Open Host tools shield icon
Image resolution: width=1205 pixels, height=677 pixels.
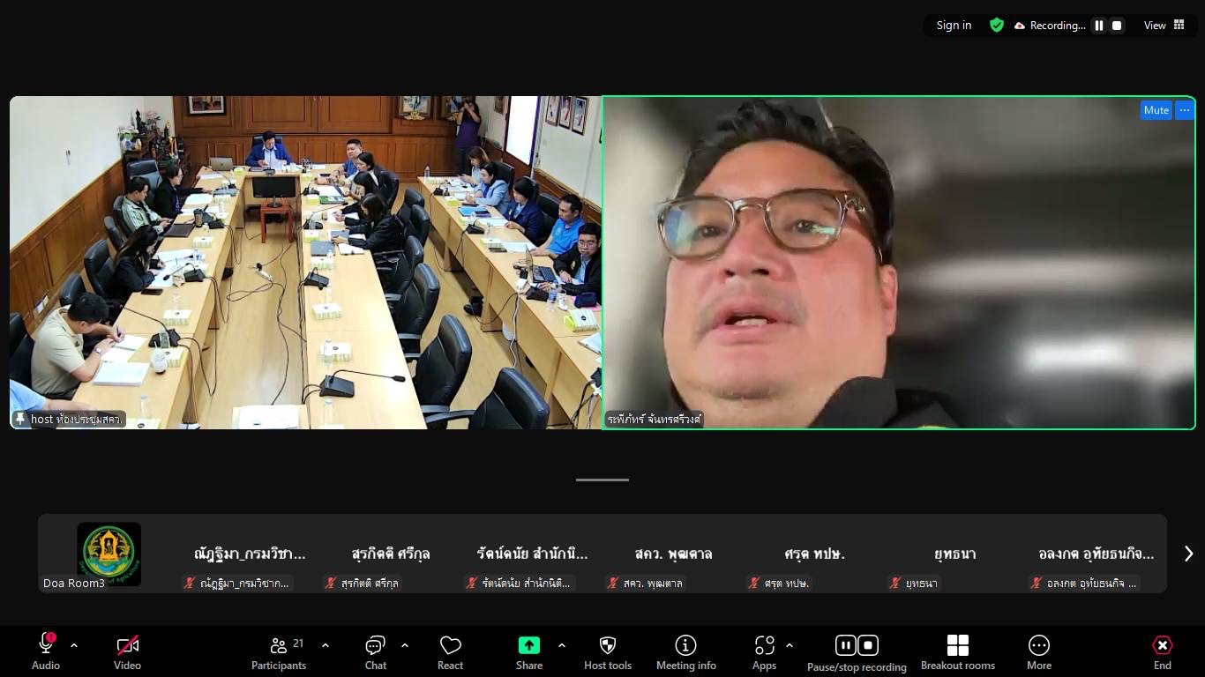607,652
